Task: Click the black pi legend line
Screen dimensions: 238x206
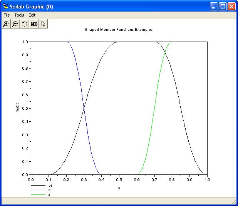Action: (x=38, y=186)
